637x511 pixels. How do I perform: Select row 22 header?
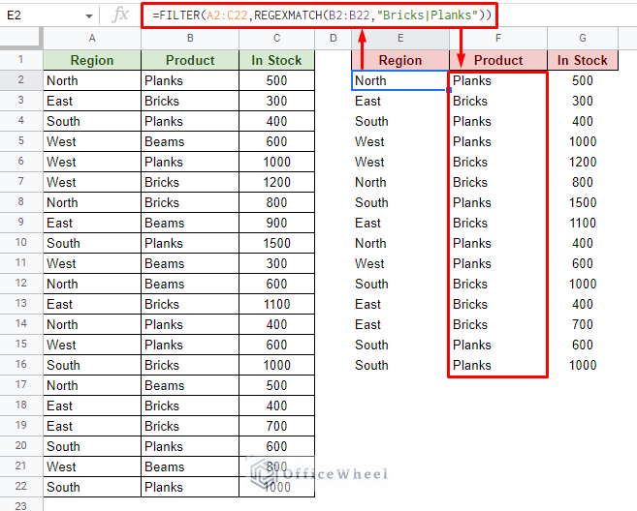pyautogui.click(x=21, y=487)
